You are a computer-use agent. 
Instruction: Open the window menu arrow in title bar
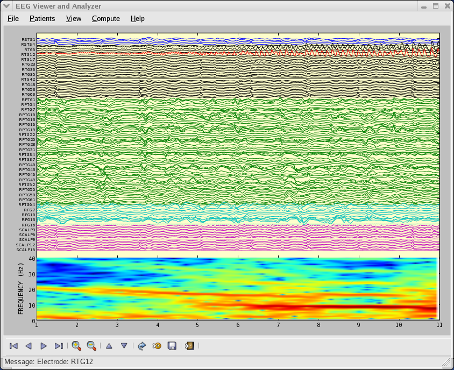click(8, 6)
